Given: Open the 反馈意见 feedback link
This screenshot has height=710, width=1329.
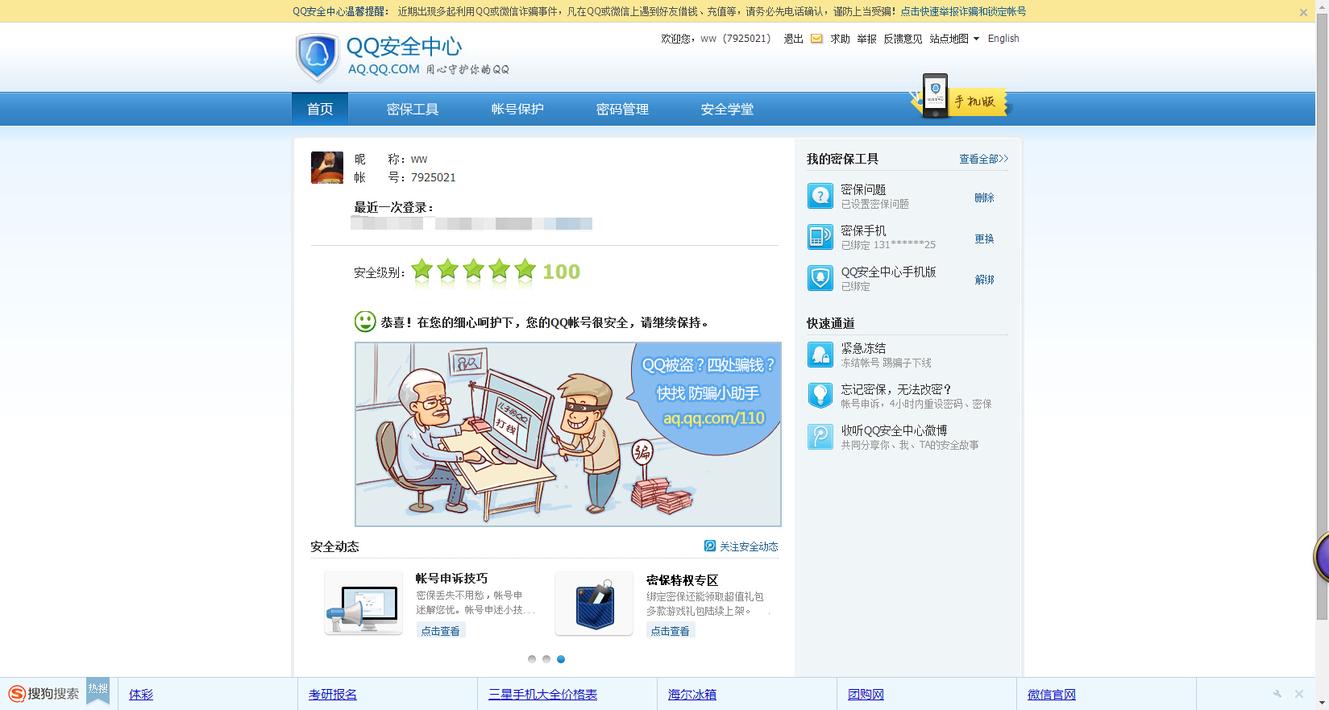Looking at the screenshot, I should pos(903,39).
